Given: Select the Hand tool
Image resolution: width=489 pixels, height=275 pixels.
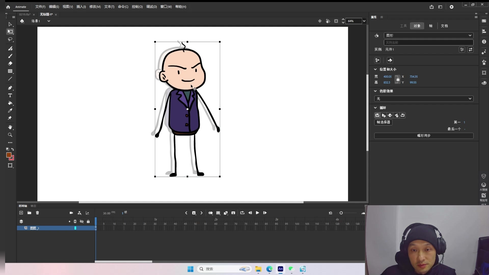Looking at the screenshot, I should click(x=10, y=127).
